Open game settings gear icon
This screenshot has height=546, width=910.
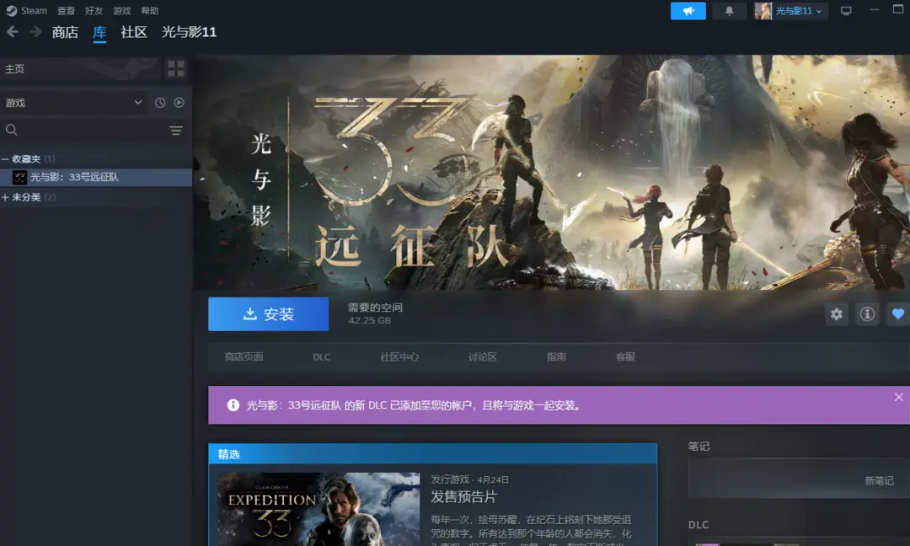pyautogui.click(x=837, y=314)
